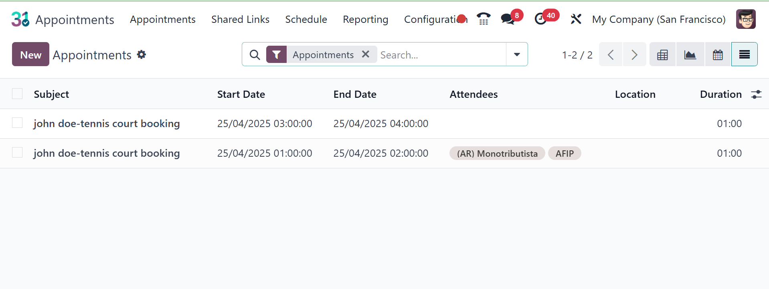
Task: Click the New appointment button
Action: 30,55
